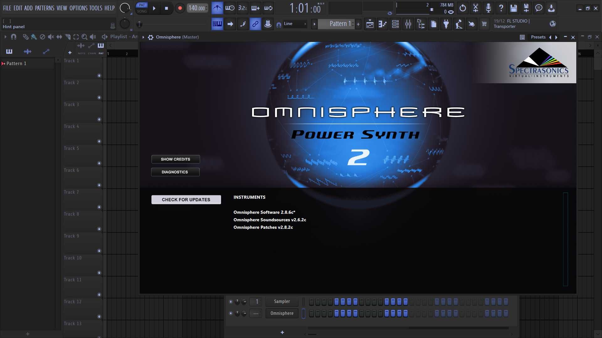Viewport: 602px width, 338px height.
Task: Select the playlist zoom tool
Action: 84,37
